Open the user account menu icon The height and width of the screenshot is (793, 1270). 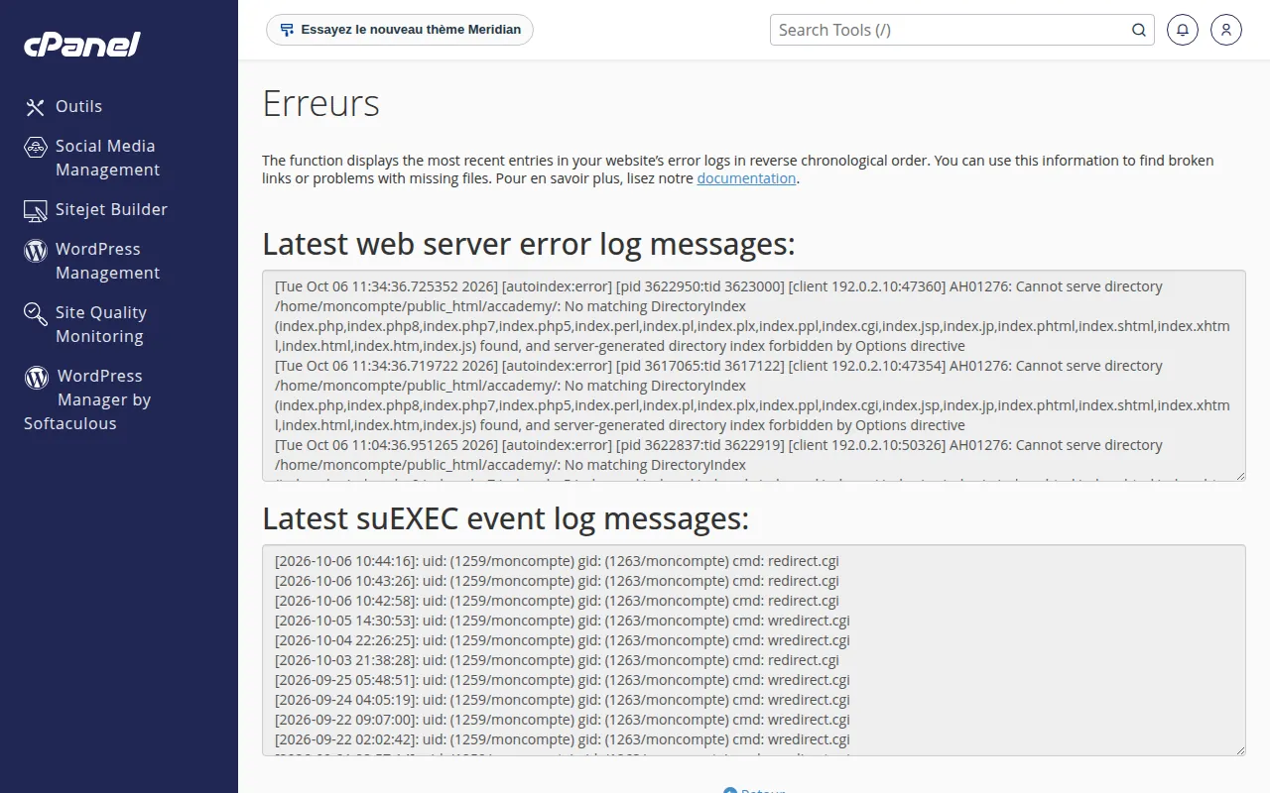(1226, 30)
